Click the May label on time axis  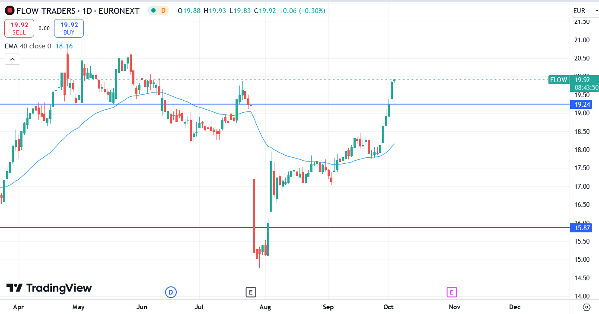click(78, 307)
